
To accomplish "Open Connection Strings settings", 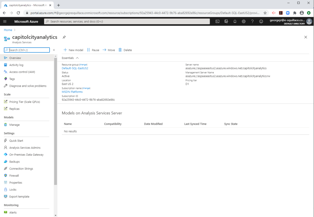I will pos(21,168).
